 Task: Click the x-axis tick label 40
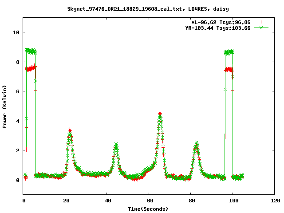click(108, 201)
